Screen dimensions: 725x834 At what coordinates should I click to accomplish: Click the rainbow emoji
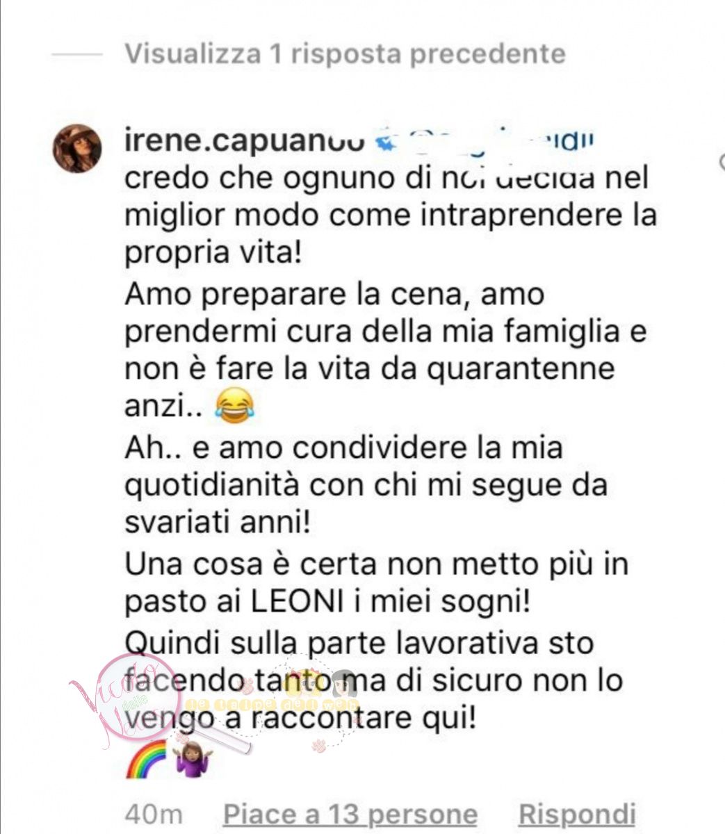(x=146, y=760)
